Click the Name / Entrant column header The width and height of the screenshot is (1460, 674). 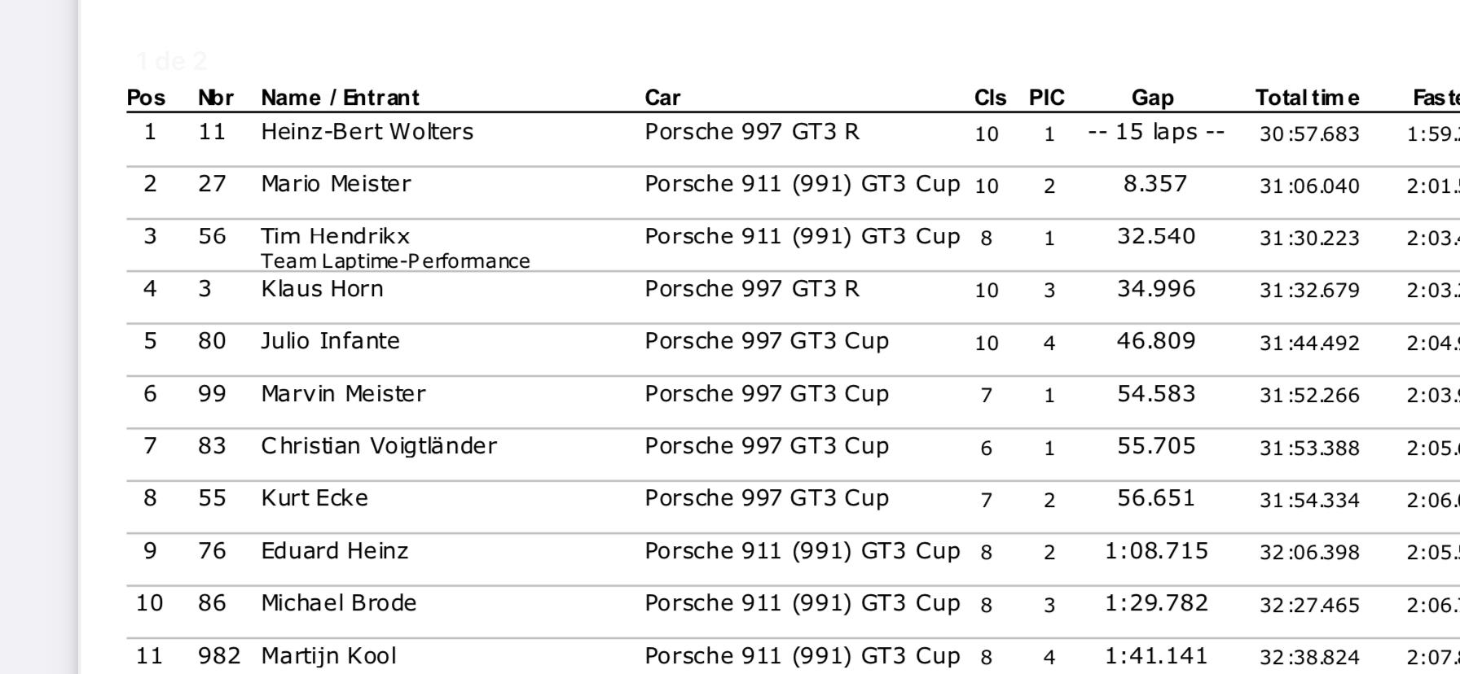point(340,98)
